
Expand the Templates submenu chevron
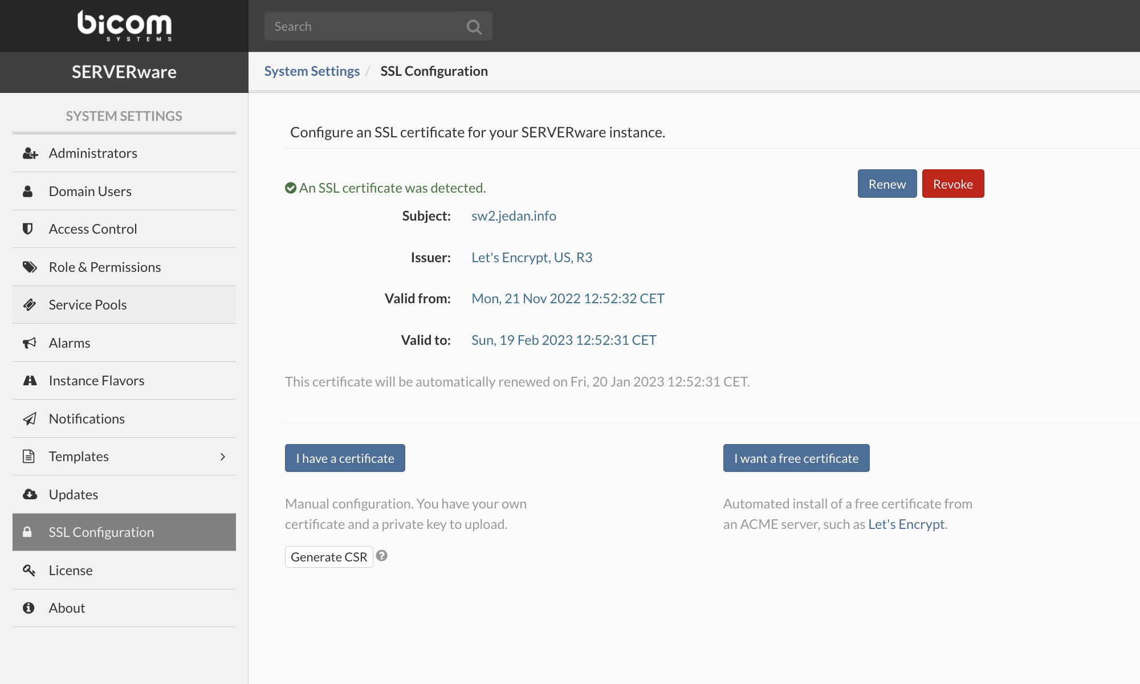222,456
